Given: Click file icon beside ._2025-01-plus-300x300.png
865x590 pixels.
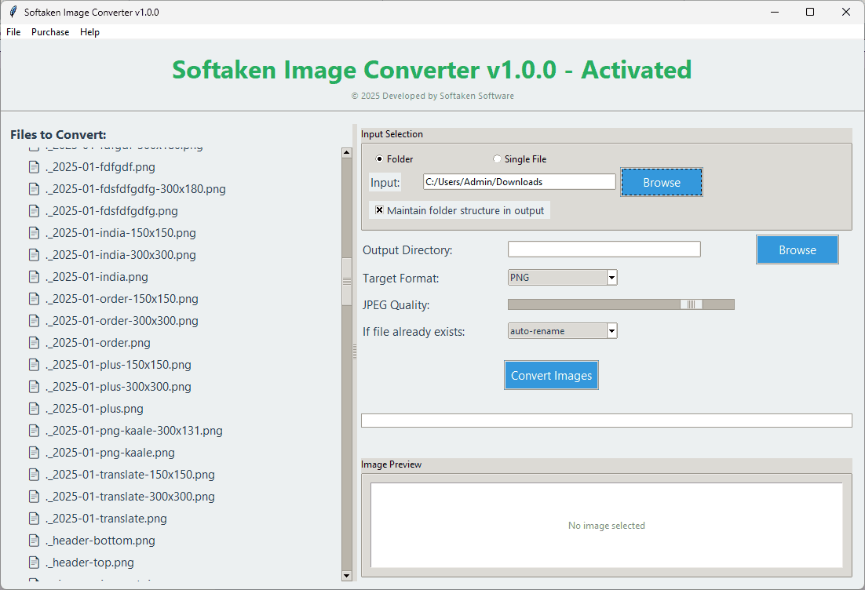Looking at the screenshot, I should click(35, 387).
